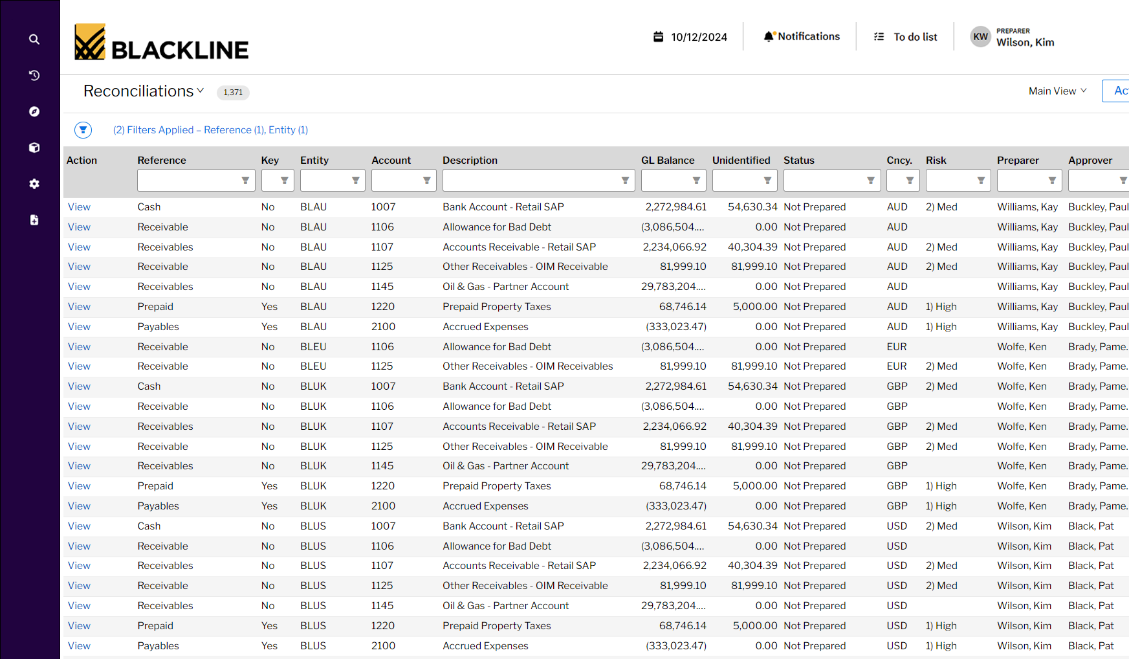Click the calendar icon beside 10/12/2024

[x=658, y=37]
